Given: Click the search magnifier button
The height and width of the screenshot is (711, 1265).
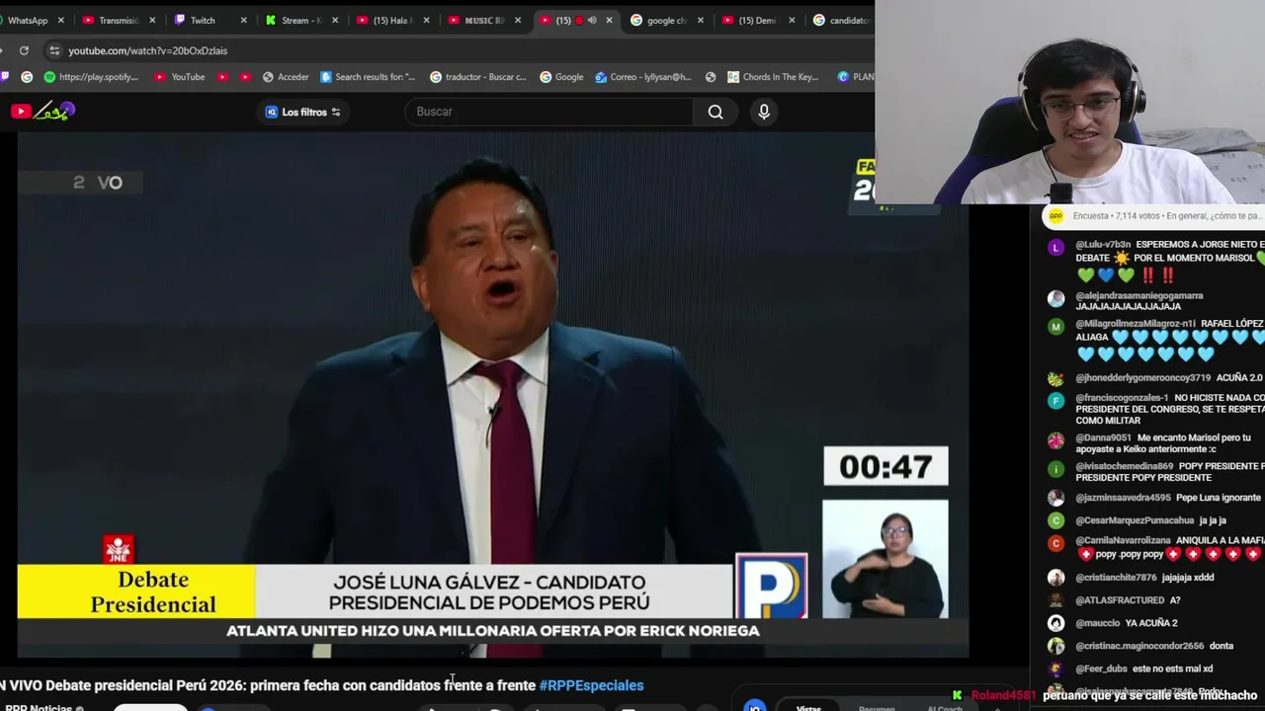Looking at the screenshot, I should (x=716, y=112).
